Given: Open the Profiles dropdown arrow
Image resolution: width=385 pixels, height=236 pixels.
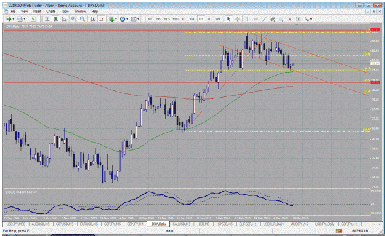Looking at the screenshot, I should (x=24, y=19).
